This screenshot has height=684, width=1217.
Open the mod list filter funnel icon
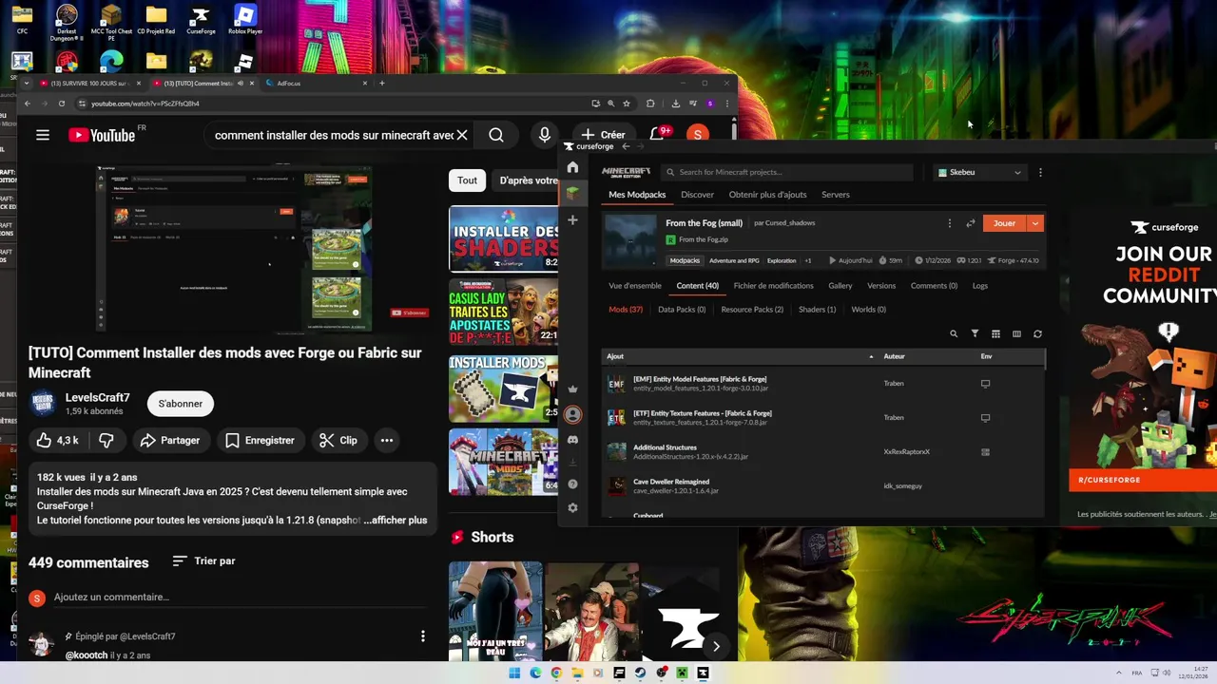pos(975,334)
